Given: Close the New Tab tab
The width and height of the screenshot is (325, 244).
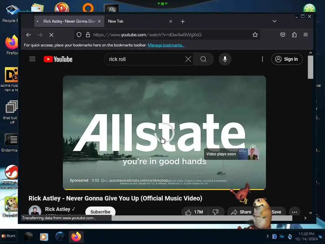Looking at the screenshot, I should 170,21.
